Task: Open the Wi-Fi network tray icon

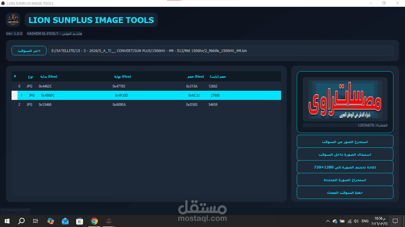Action: pyautogui.click(x=349, y=221)
